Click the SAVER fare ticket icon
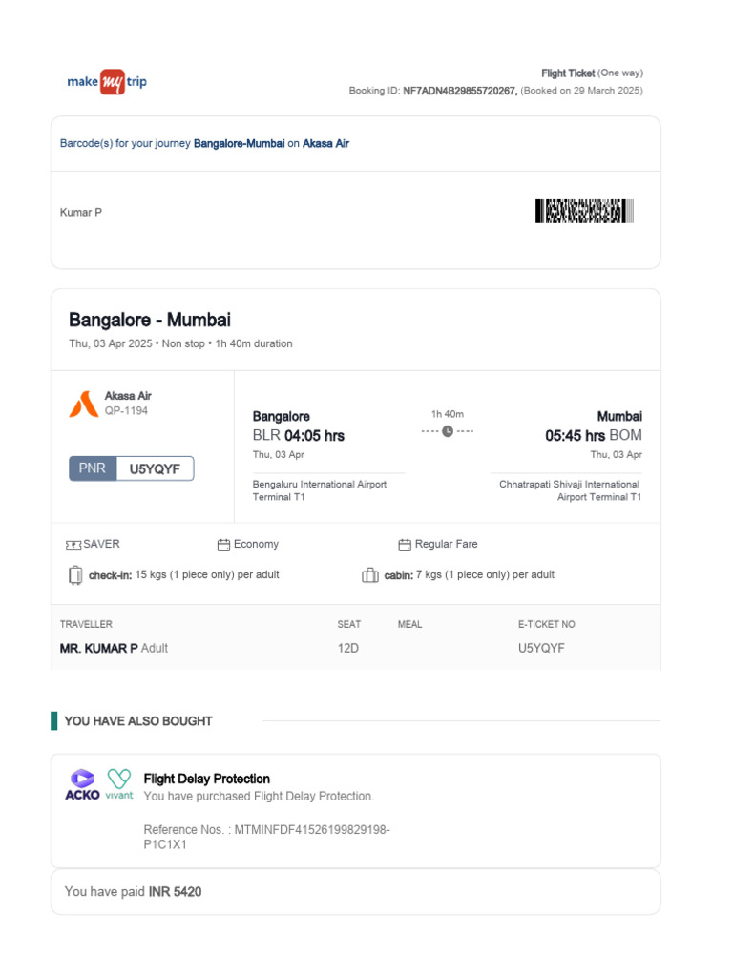Screen dimensions: 733x977 [x=73, y=545]
